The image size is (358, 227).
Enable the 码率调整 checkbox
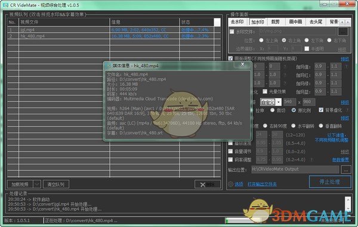coord(230,160)
